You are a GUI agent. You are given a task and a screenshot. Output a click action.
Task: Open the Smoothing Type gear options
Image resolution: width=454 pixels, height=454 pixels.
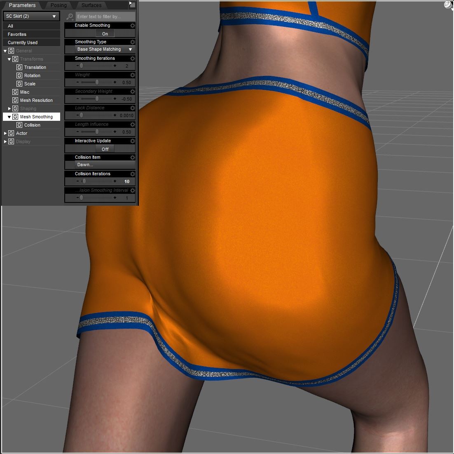pyautogui.click(x=132, y=42)
